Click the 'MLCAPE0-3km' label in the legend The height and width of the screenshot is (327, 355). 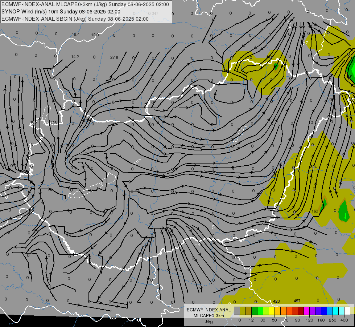209,316
